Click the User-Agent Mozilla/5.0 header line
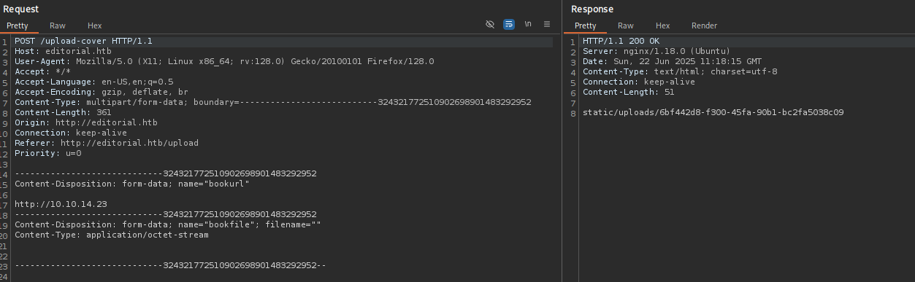 pyautogui.click(x=224, y=62)
